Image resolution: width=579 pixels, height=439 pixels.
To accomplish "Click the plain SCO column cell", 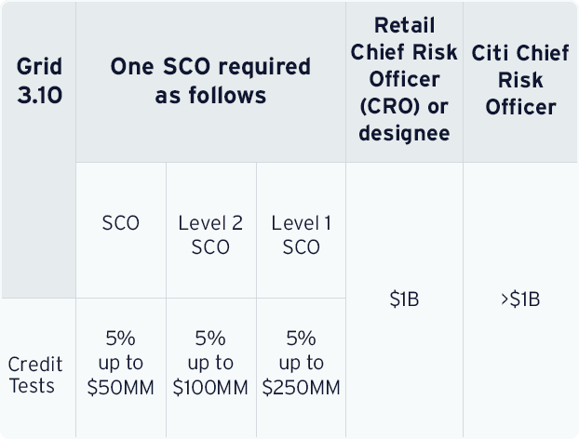I will (x=121, y=224).
